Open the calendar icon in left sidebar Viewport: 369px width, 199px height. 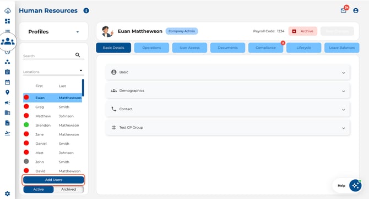pyautogui.click(x=7, y=82)
